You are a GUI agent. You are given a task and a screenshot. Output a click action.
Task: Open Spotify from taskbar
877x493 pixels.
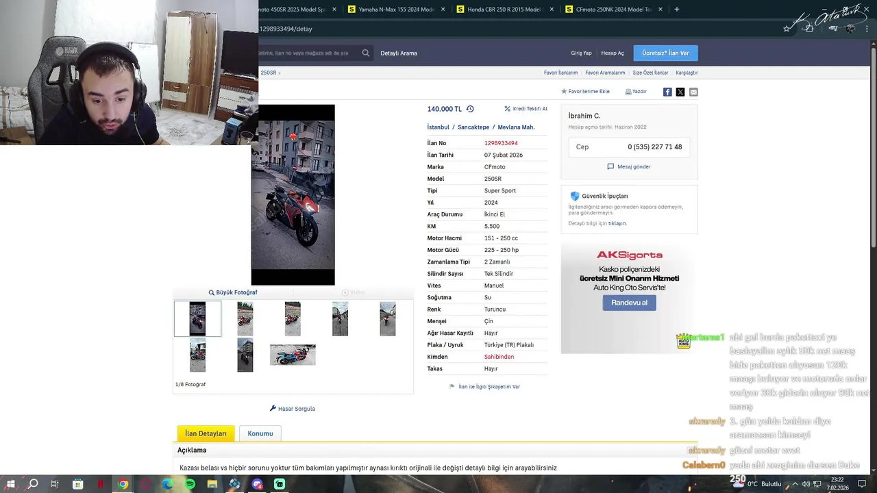190,484
